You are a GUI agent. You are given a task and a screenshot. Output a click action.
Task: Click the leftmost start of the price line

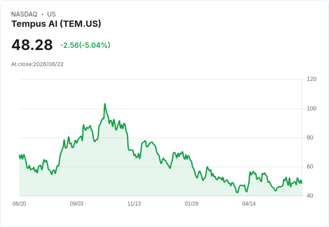pyautogui.click(x=19, y=156)
